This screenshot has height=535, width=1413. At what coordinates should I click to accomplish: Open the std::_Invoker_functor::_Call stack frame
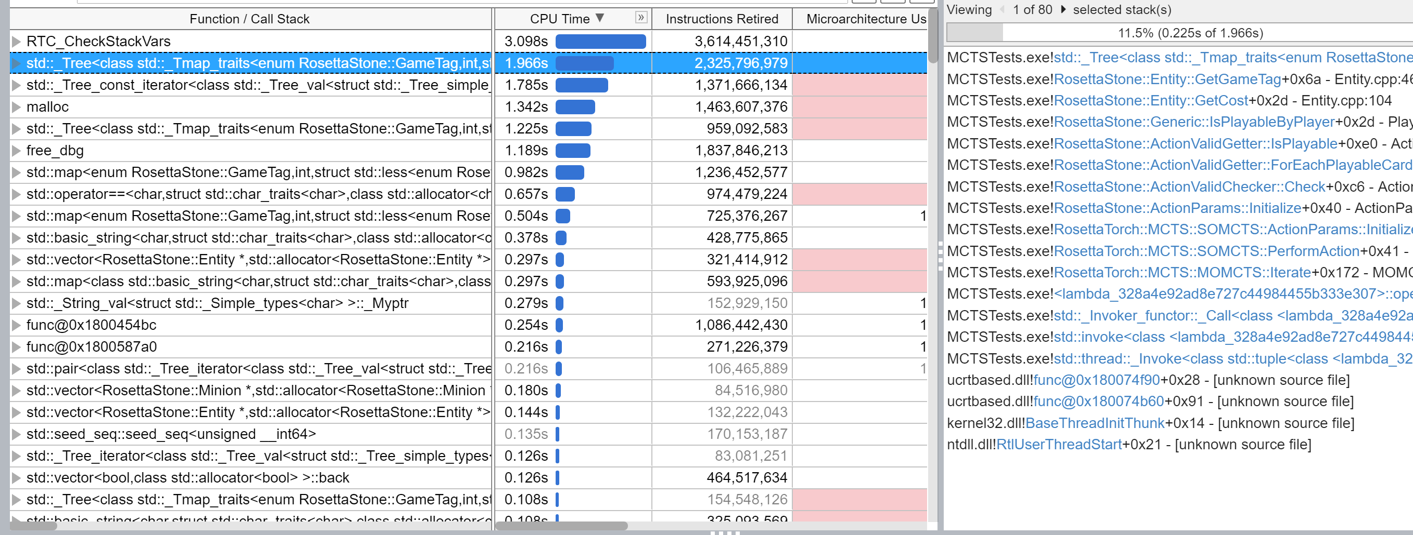[1233, 315]
